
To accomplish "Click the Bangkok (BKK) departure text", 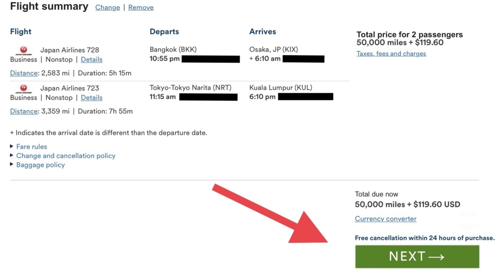I will tap(173, 49).
